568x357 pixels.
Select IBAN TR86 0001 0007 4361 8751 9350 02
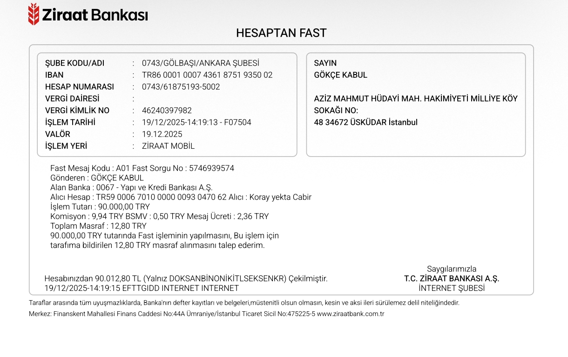point(207,75)
